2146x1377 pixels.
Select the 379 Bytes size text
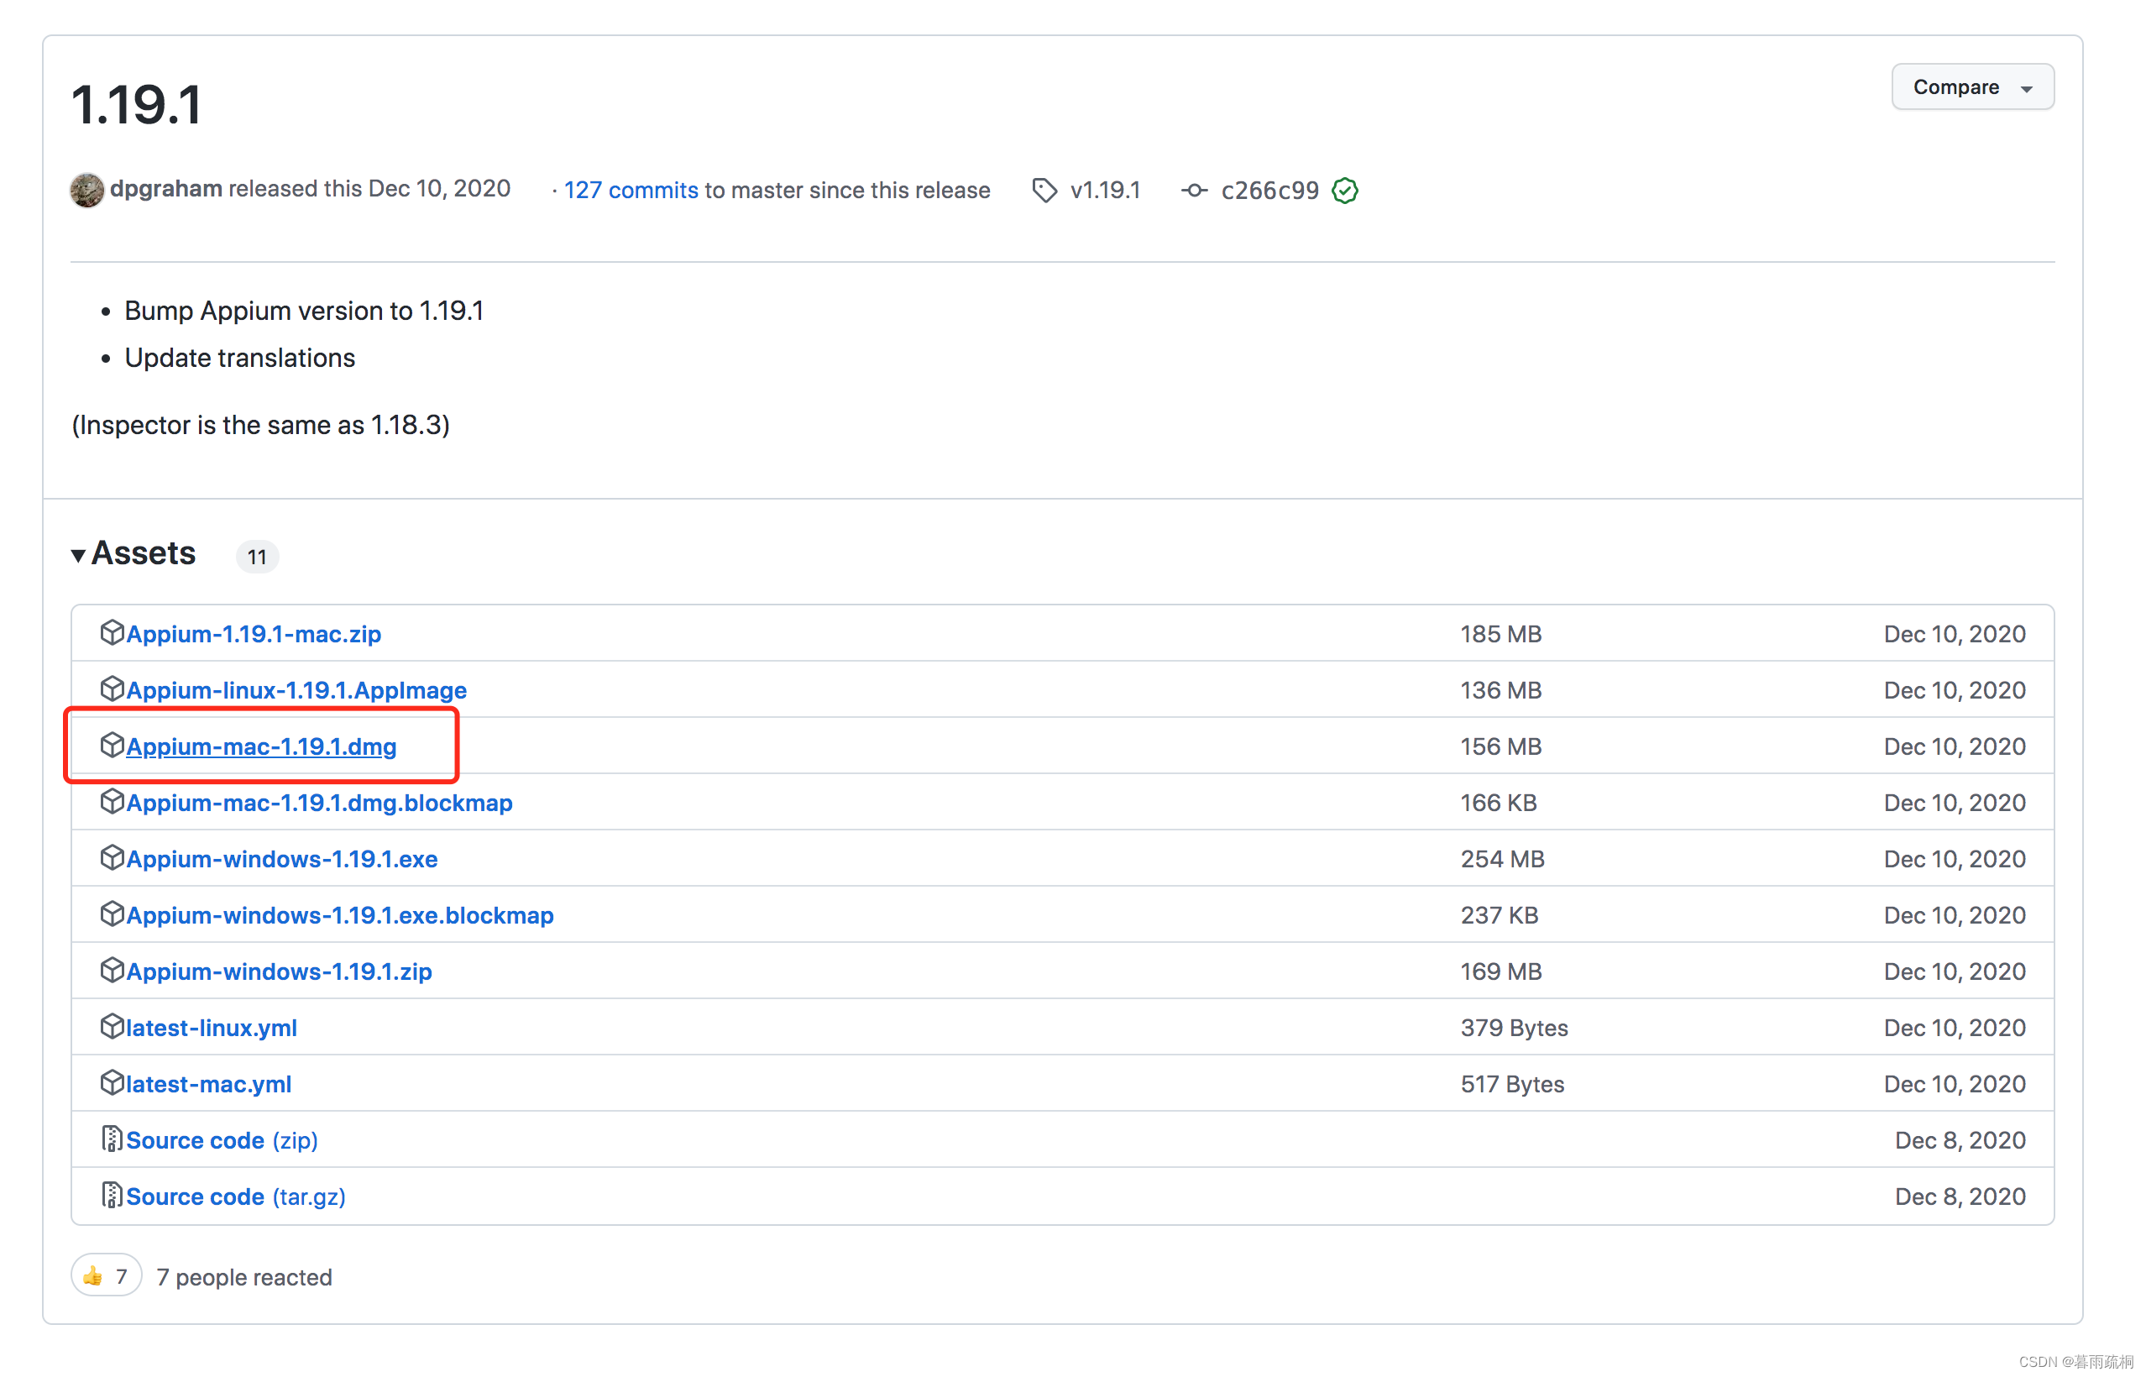pos(1514,1028)
